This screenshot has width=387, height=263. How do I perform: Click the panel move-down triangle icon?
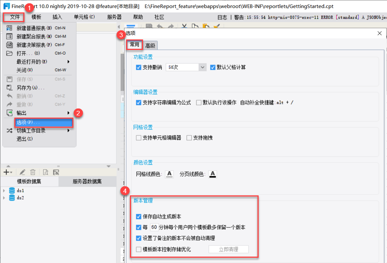(108, 166)
